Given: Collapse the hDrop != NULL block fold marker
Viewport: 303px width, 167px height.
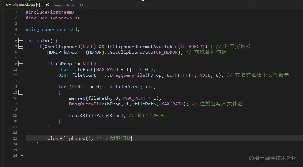Looking at the screenshot, I should (21, 64).
